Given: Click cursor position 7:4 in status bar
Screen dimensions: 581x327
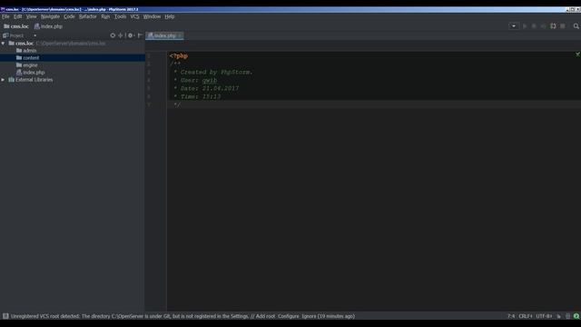Looking at the screenshot, I should tap(511, 316).
